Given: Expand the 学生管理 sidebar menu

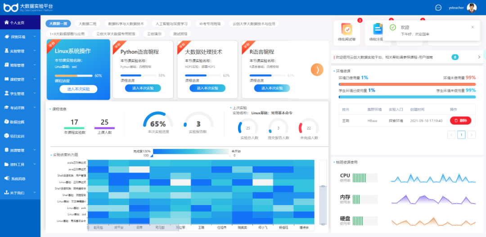Looking at the screenshot, I should click(x=34, y=93).
